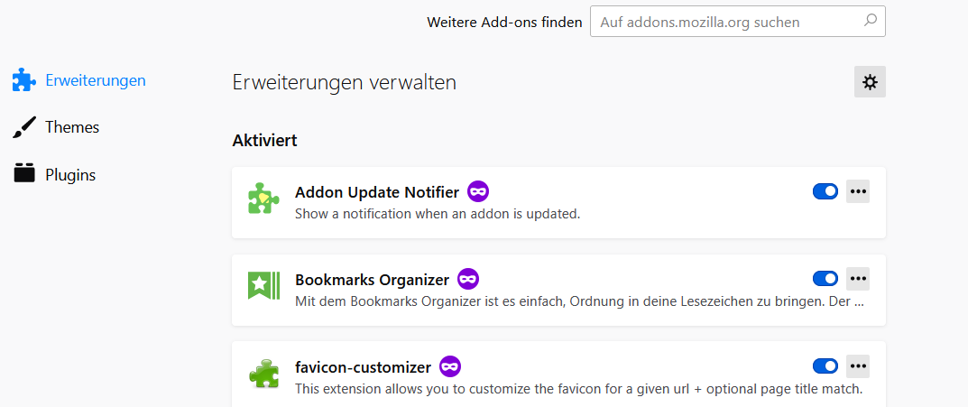
Task: Click the Addon Update Notifier puzzle icon
Action: pyautogui.click(x=263, y=199)
